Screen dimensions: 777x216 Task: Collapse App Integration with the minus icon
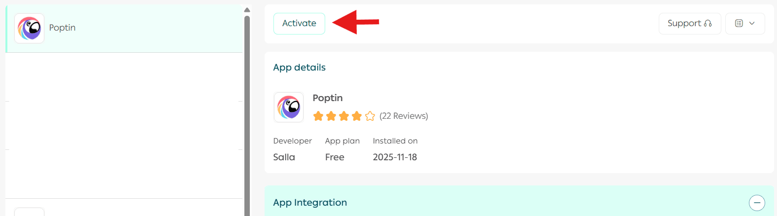click(757, 203)
